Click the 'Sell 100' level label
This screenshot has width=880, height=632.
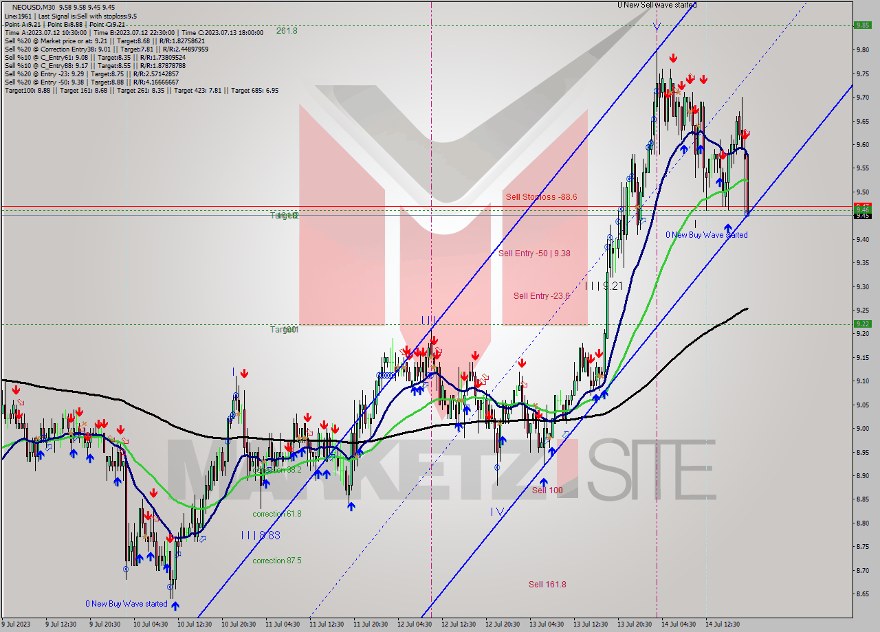(547, 490)
